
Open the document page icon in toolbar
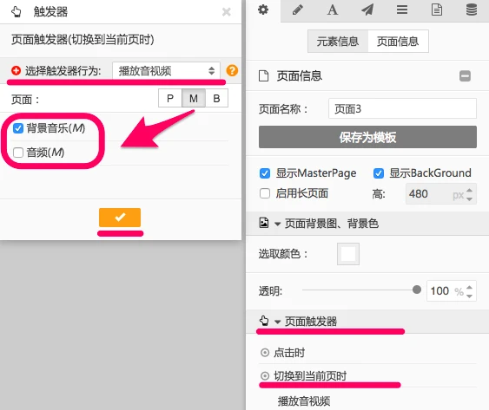coord(437,10)
